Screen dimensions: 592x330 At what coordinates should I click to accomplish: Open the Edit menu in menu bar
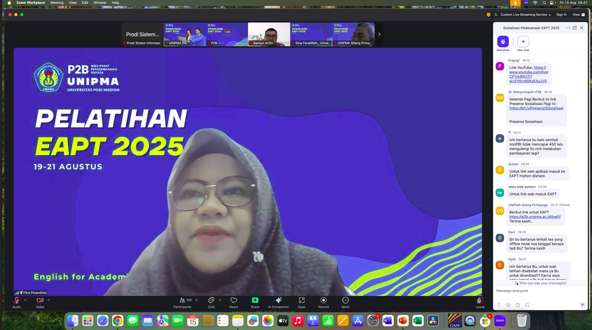(x=85, y=3)
